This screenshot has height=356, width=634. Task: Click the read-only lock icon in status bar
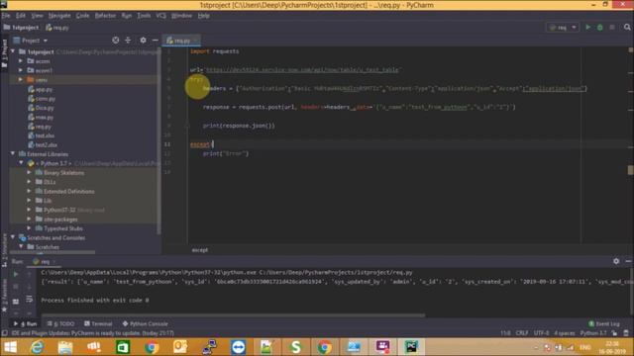(x=614, y=333)
